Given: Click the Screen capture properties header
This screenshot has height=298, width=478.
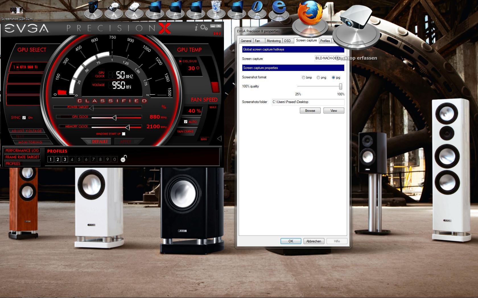Looking at the screenshot, I should [x=293, y=68].
